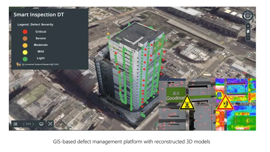Click the Mild legend label
The width and height of the screenshot is (270, 152).
click(x=40, y=52)
